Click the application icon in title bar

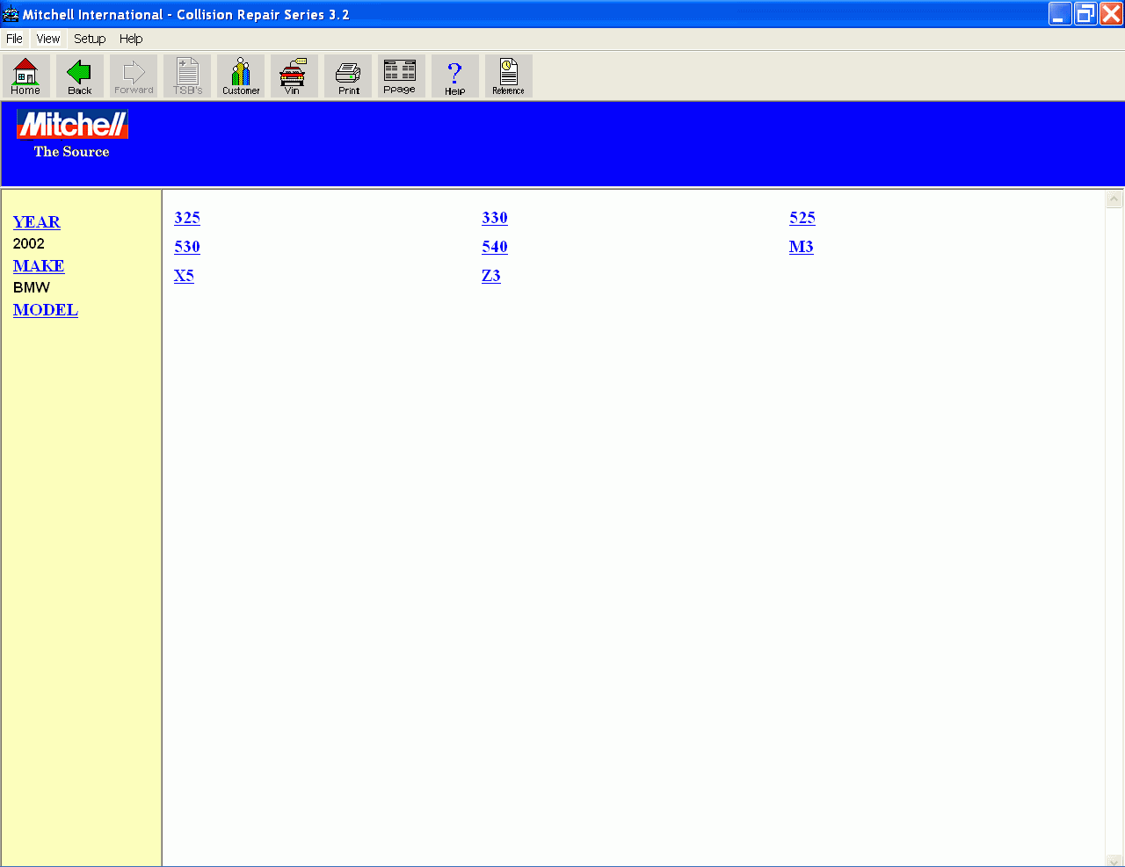[x=11, y=14]
